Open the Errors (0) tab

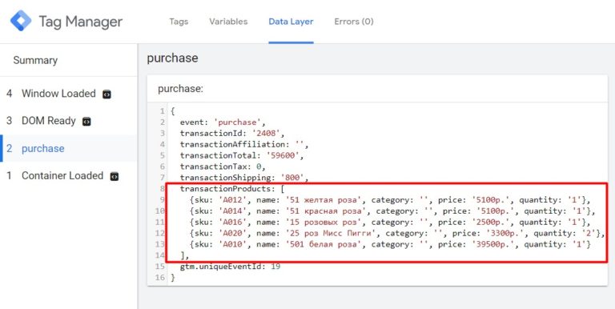354,22
